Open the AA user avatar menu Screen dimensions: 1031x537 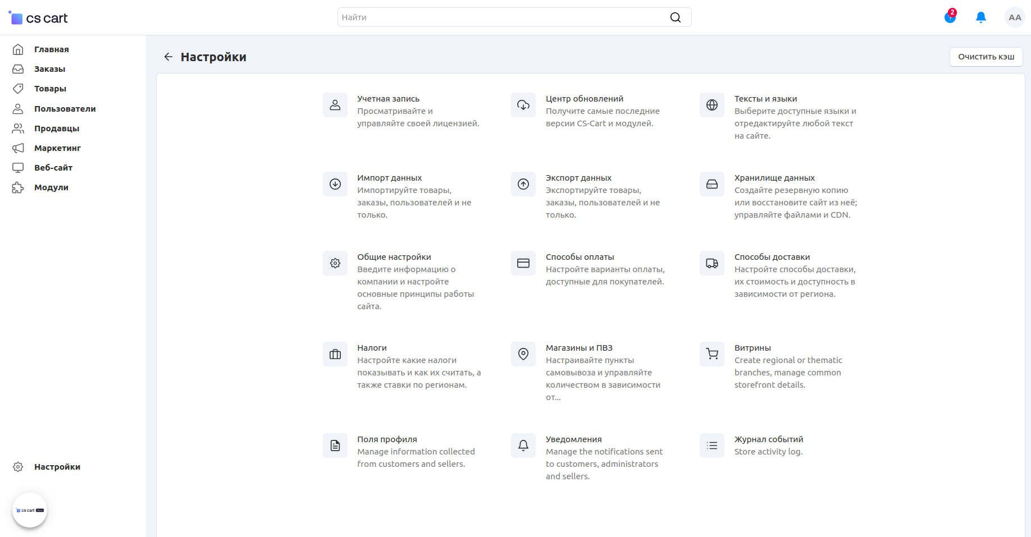point(1014,17)
